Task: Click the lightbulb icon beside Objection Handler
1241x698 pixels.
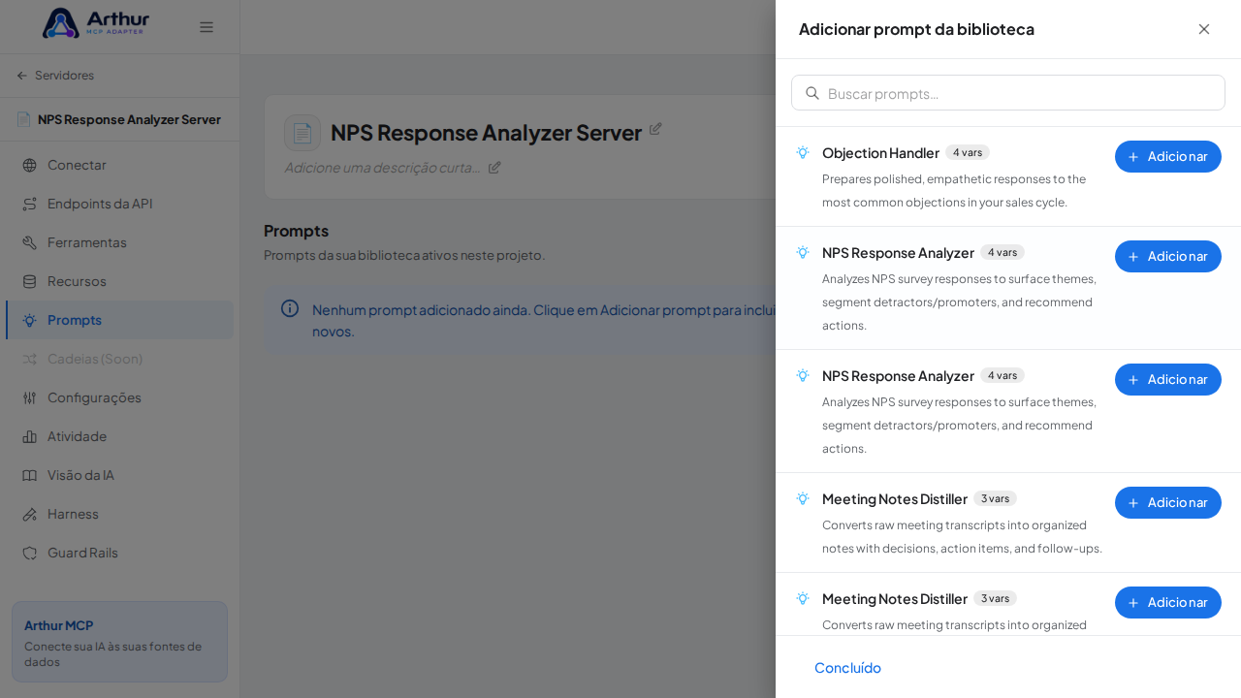Action: pyautogui.click(x=803, y=152)
